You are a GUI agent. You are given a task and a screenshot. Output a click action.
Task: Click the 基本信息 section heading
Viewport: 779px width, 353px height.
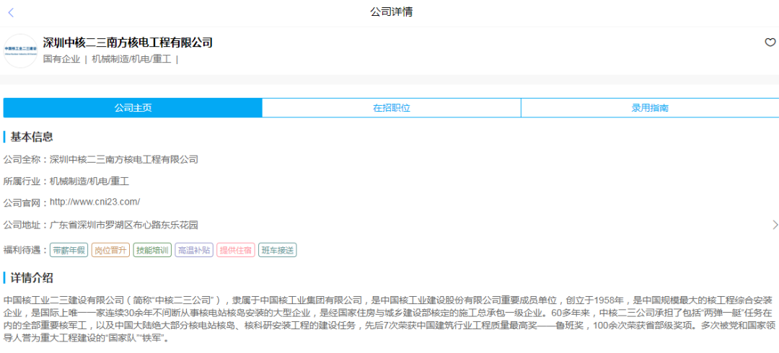click(x=32, y=137)
